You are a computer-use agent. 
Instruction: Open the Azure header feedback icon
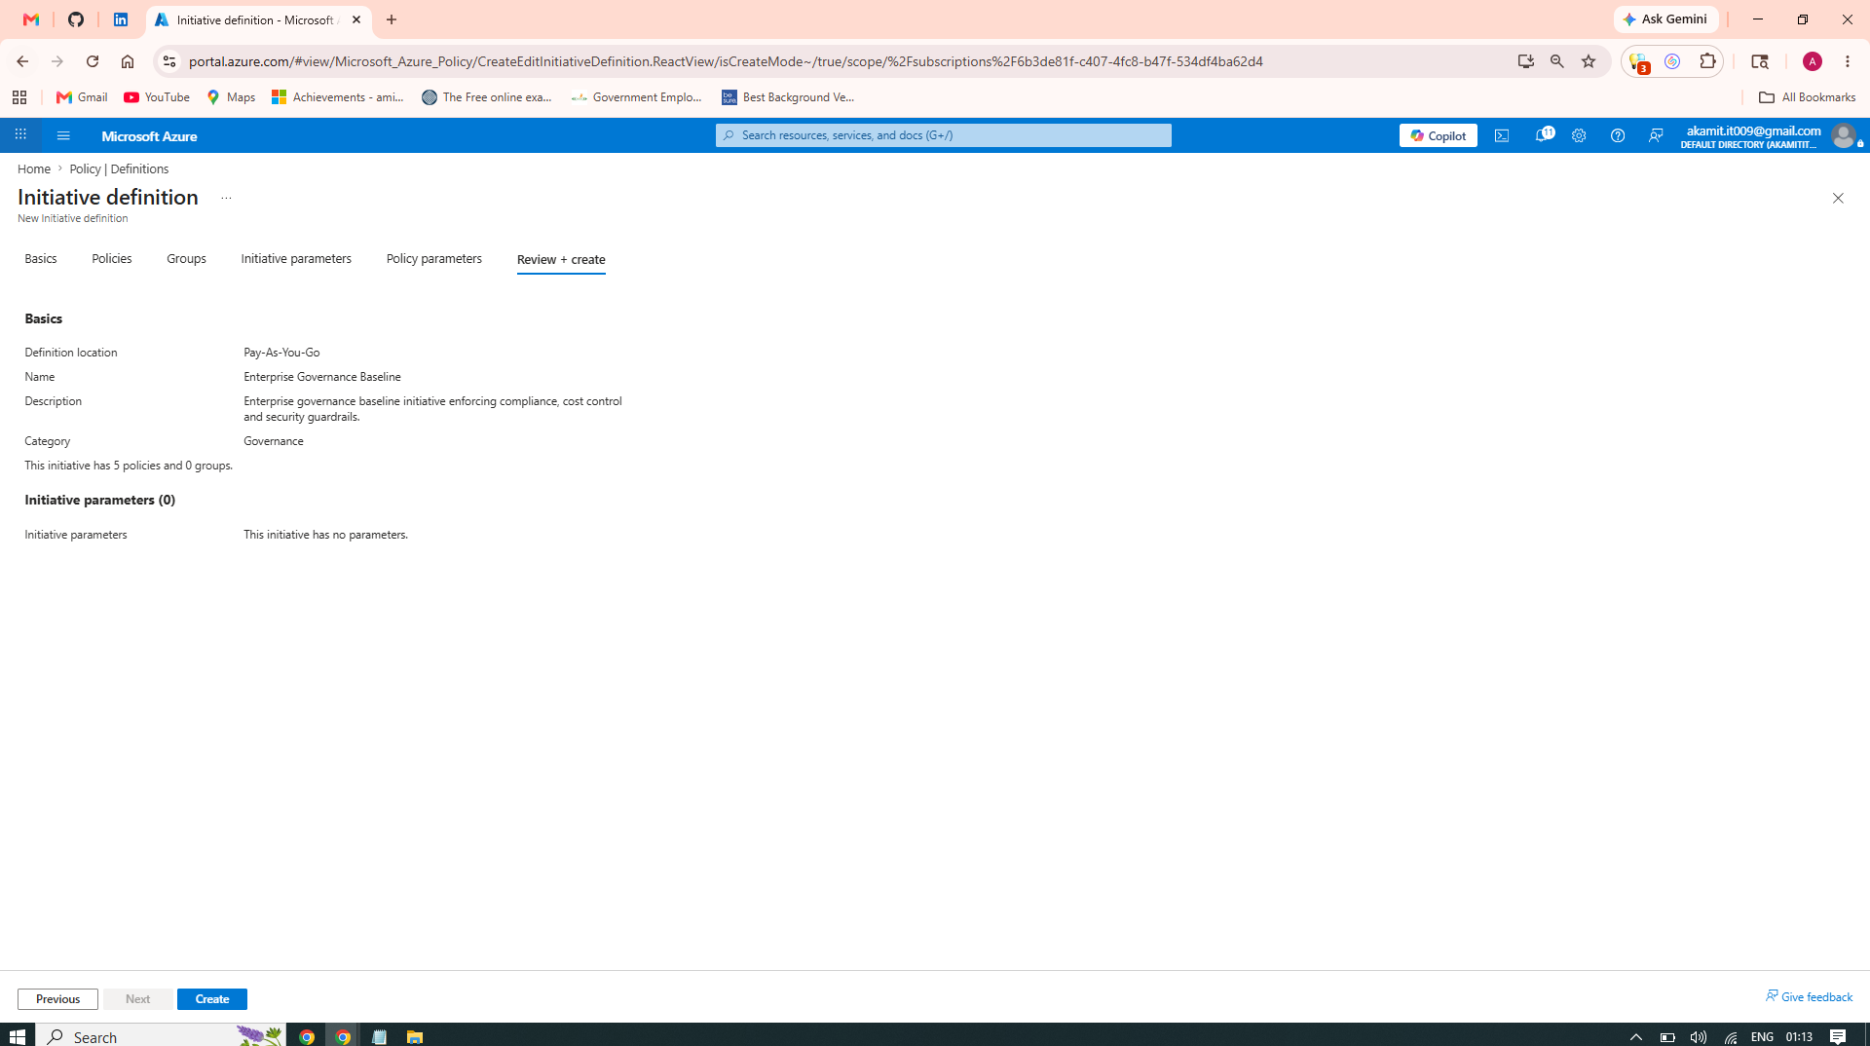pyautogui.click(x=1656, y=135)
